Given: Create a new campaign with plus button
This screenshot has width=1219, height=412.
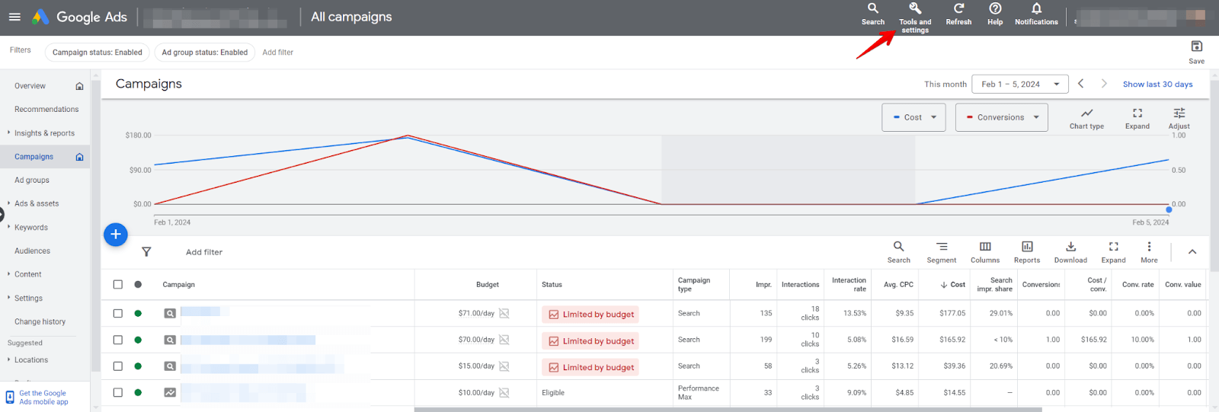Looking at the screenshot, I should (116, 235).
